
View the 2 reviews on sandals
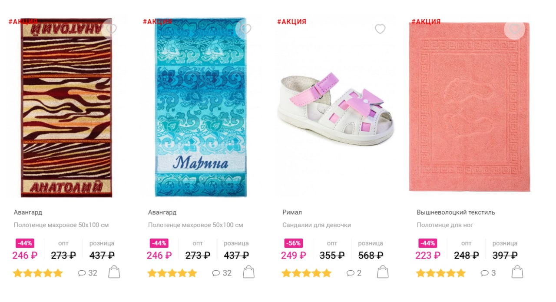click(354, 273)
